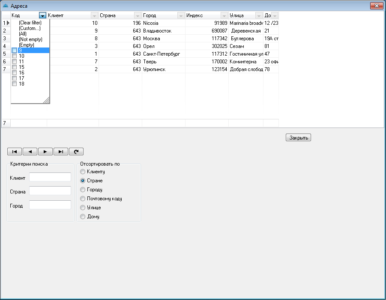386x300 pixels.
Task: Open the Страна column filter dropdown
Action: pos(138,15)
